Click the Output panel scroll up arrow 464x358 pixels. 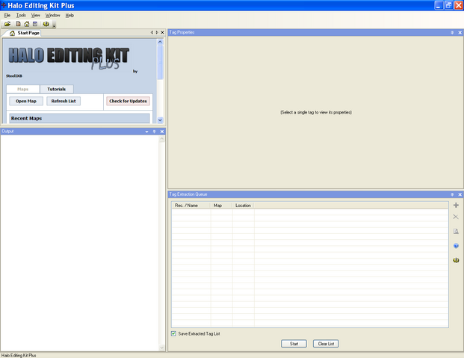(x=162, y=140)
